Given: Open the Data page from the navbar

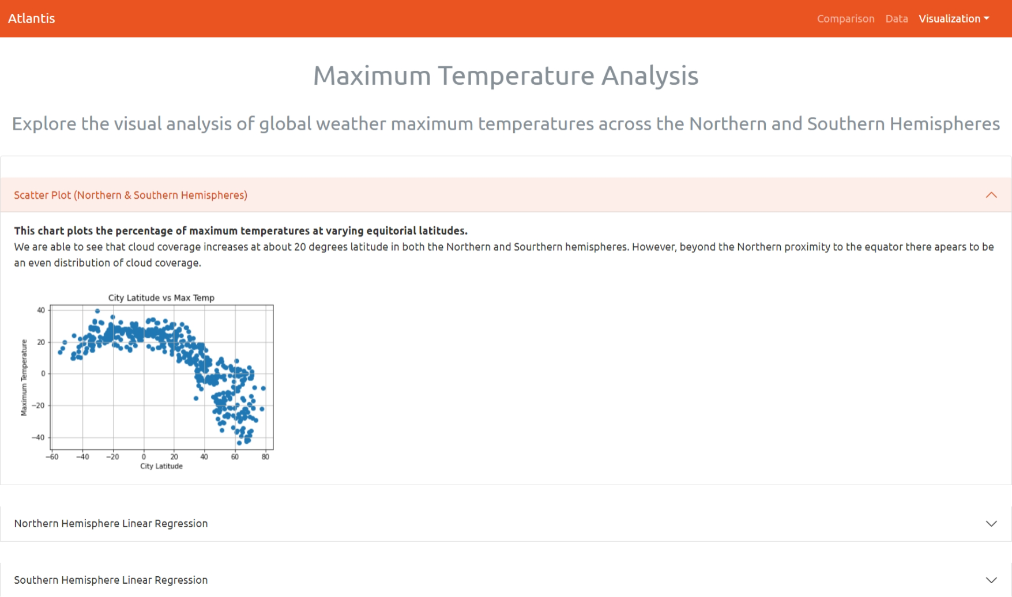Looking at the screenshot, I should click(x=897, y=18).
